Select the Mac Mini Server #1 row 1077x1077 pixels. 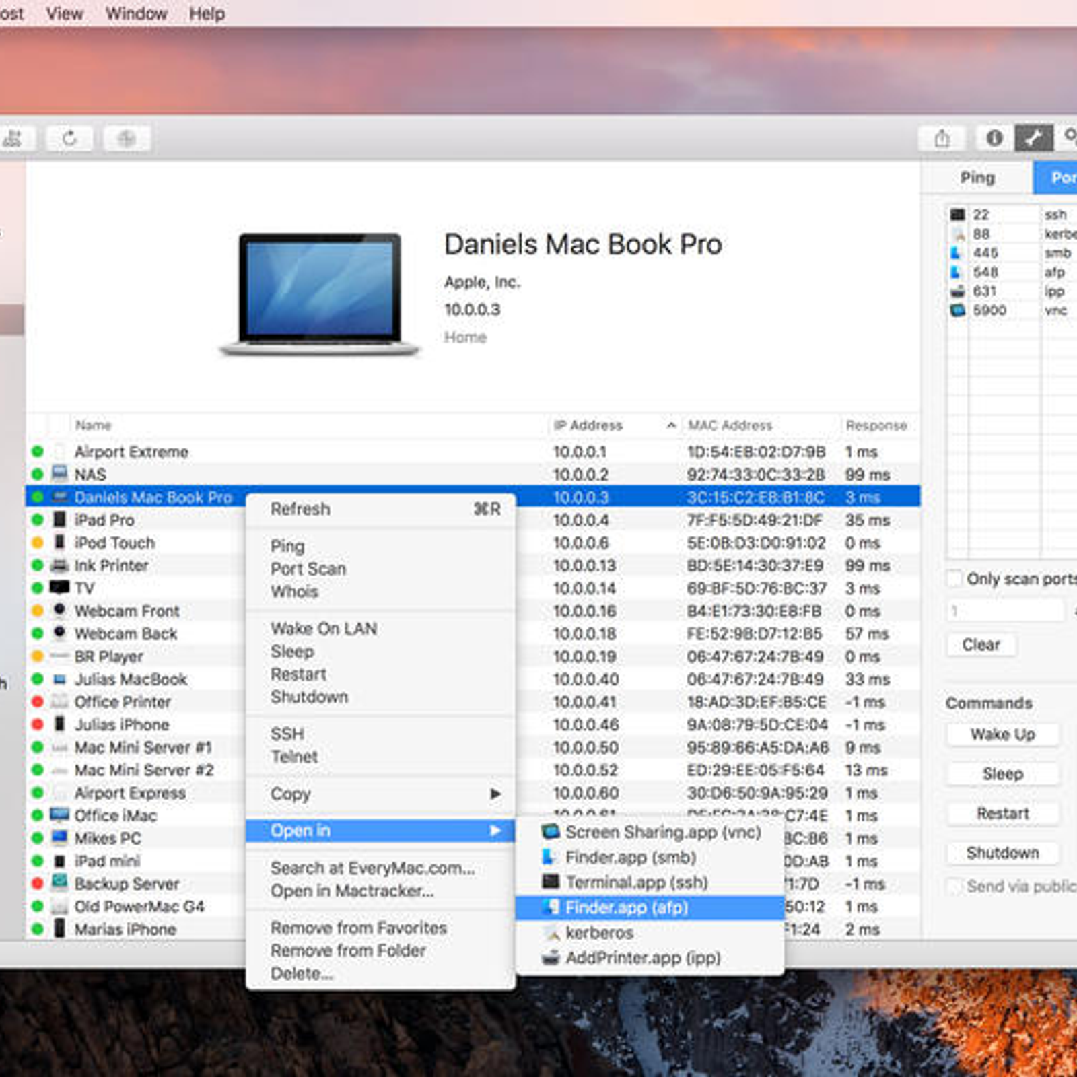point(473,747)
